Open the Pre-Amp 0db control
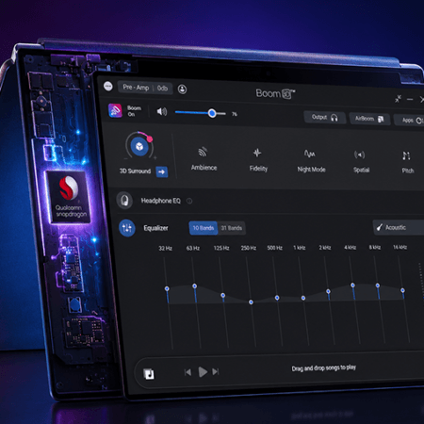424x424 pixels. point(145,88)
